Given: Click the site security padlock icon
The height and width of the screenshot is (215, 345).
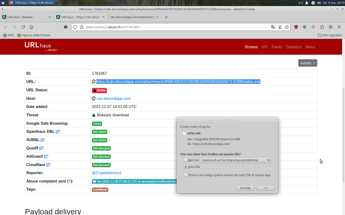Looking at the screenshot, I should coord(82,27).
